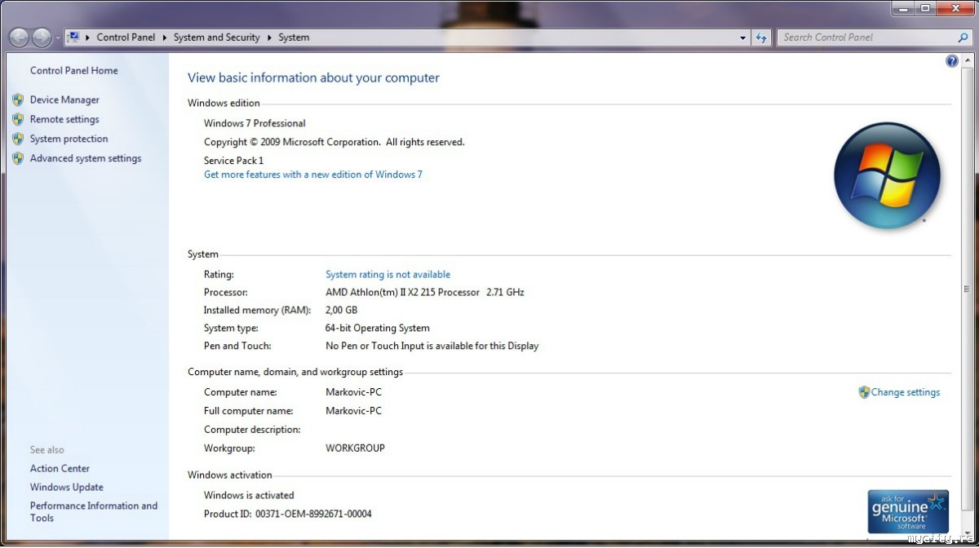Click Markovic-PC next to Full computer name
The image size is (979, 548).
point(353,411)
